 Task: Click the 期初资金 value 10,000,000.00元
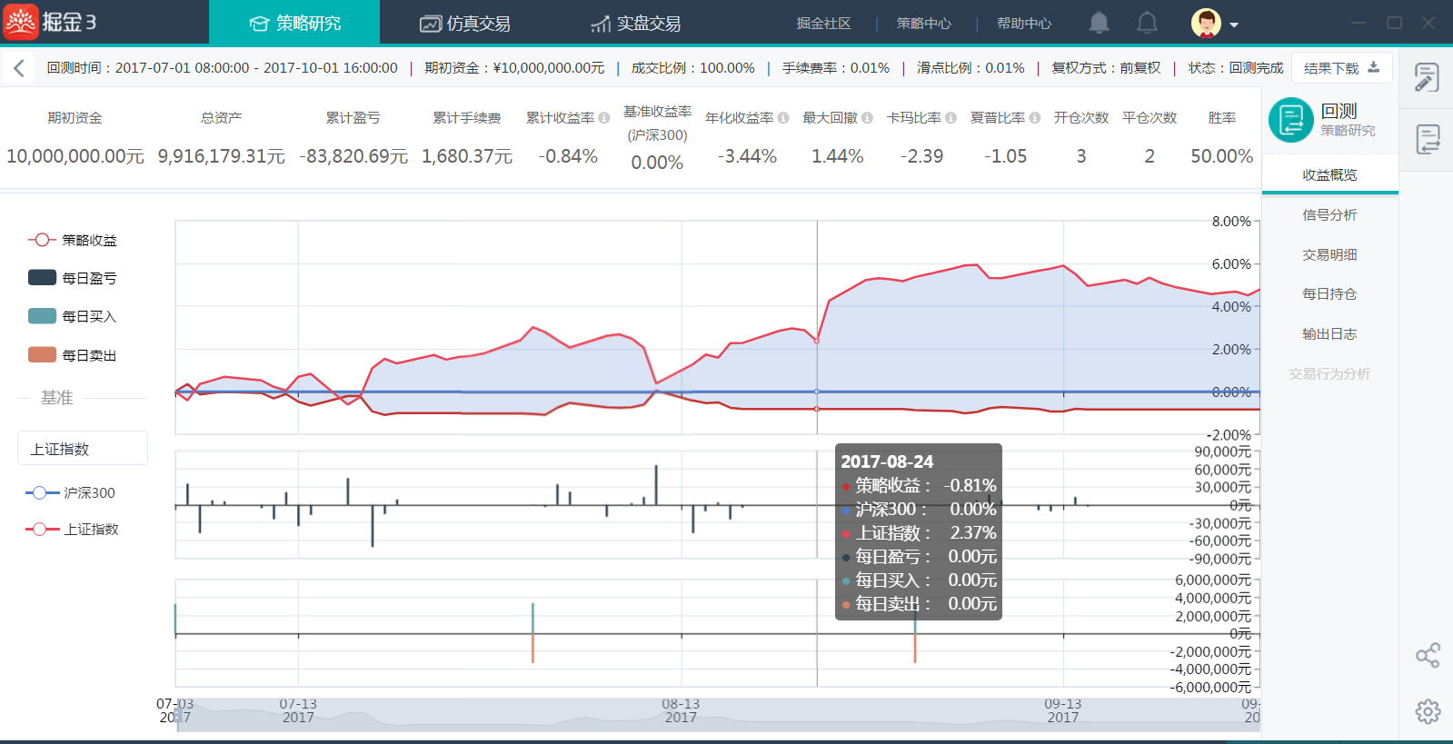pos(75,156)
